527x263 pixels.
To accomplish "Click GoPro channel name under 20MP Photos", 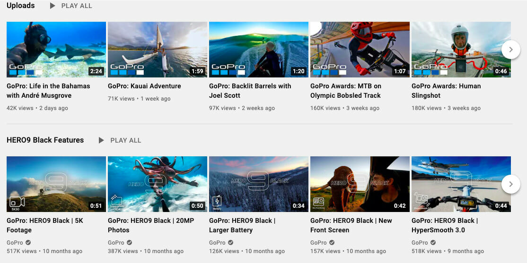I will [116, 243].
